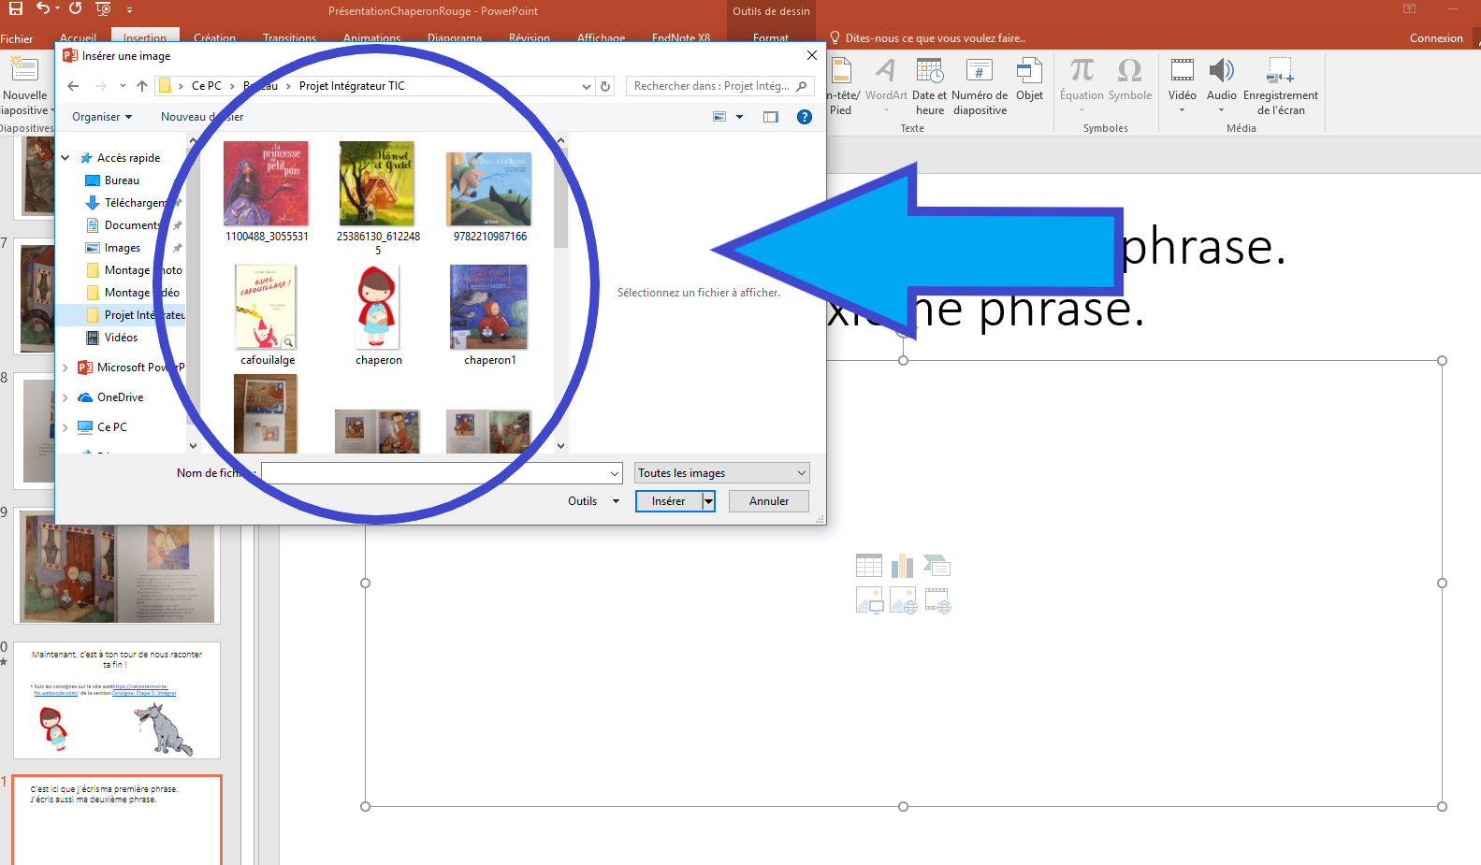This screenshot has width=1481, height=865.
Task: Click Ce PC in the address breadcrumb
Action: (207, 86)
